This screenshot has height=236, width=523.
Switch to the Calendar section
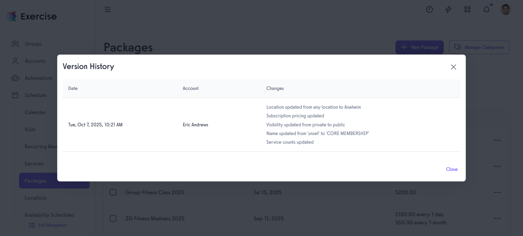pyautogui.click(x=35, y=112)
